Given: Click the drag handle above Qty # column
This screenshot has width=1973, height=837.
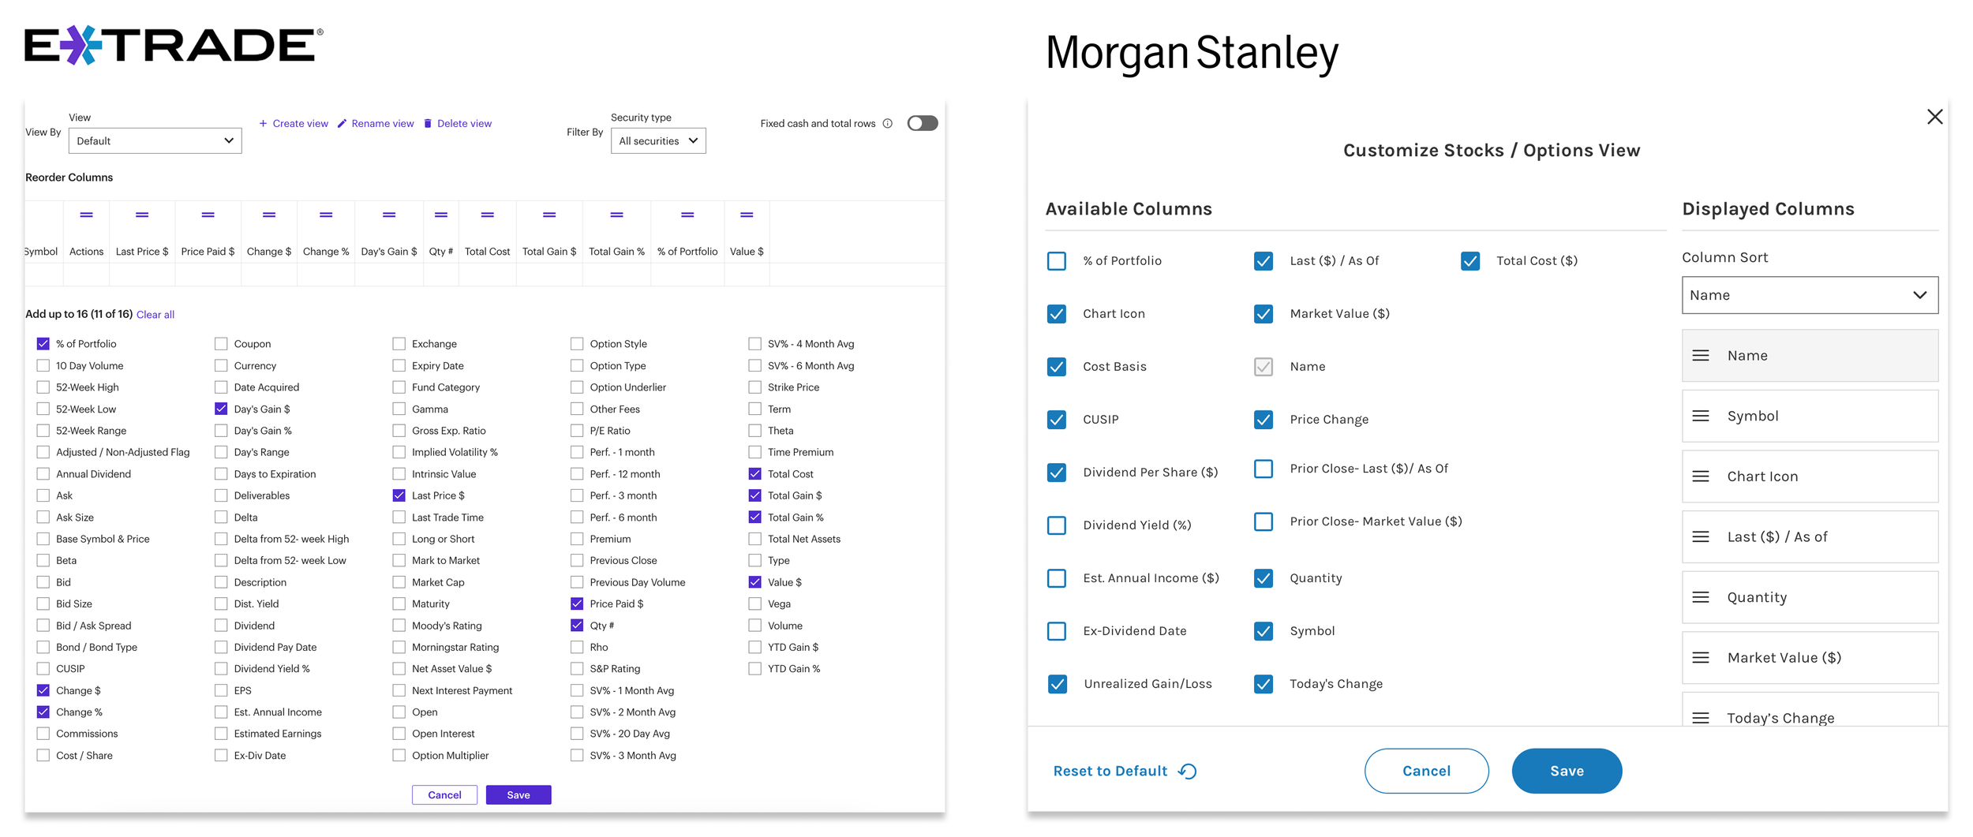Looking at the screenshot, I should tap(441, 215).
